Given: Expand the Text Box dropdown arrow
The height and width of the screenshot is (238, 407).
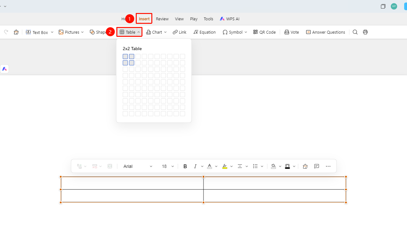Looking at the screenshot, I should (x=52, y=32).
